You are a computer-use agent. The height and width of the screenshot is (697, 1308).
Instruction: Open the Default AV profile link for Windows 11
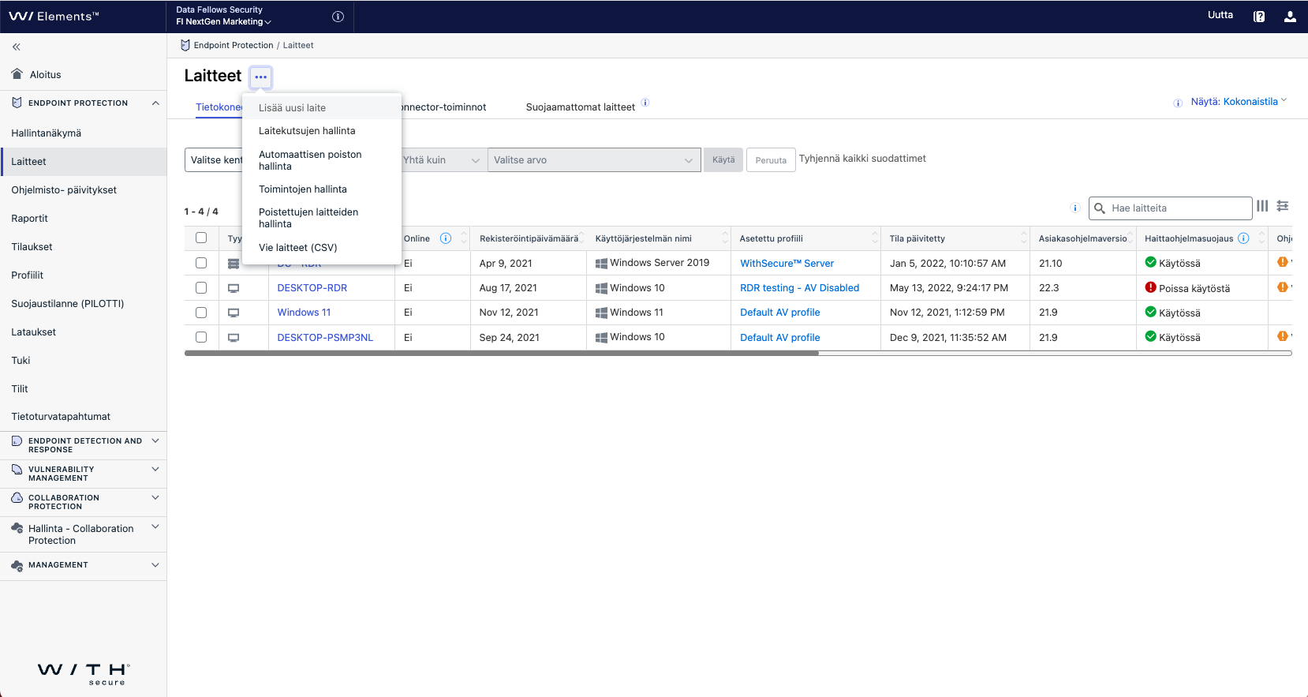tap(779, 313)
